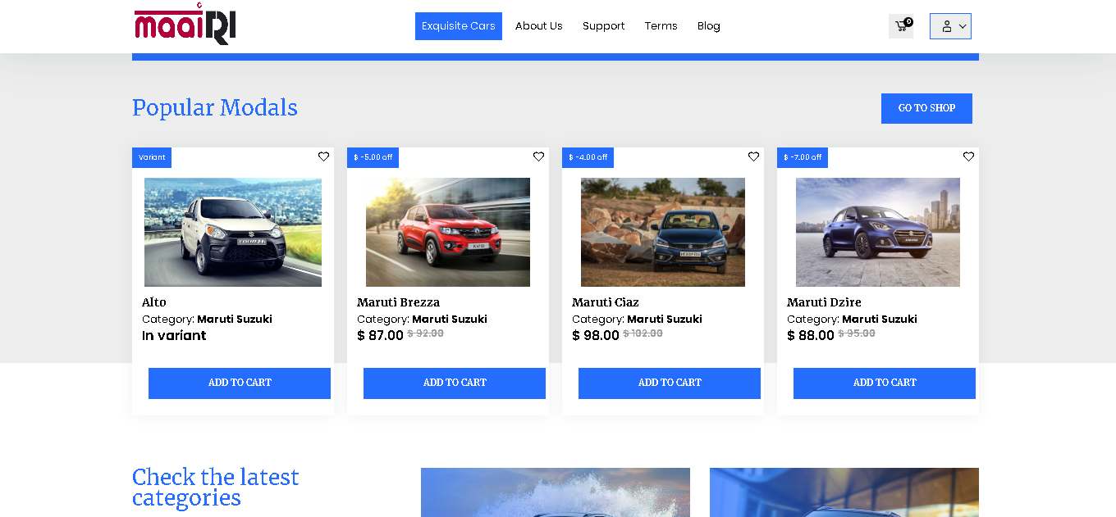1116x517 pixels.
Task: Click the 'Popular Modals' heading
Action: click(215, 108)
